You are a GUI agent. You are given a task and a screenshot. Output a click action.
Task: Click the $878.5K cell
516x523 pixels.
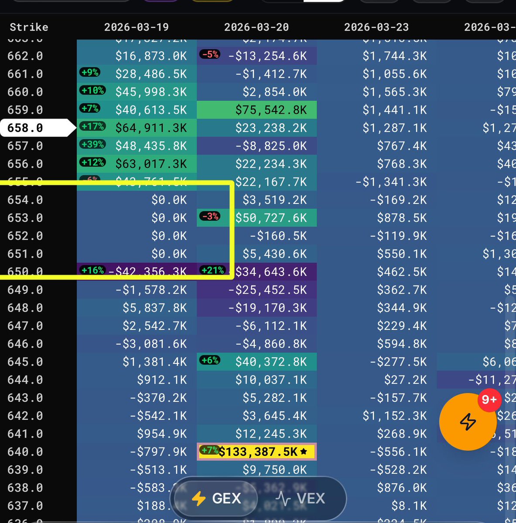(x=377, y=218)
